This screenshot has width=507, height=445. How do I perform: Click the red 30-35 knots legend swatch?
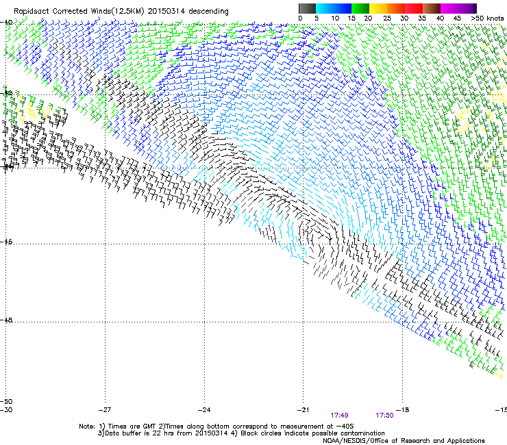414,8
